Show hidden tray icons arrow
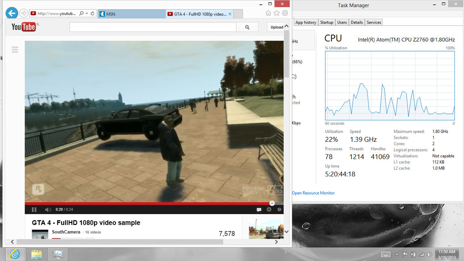The image size is (464, 261). (397, 255)
